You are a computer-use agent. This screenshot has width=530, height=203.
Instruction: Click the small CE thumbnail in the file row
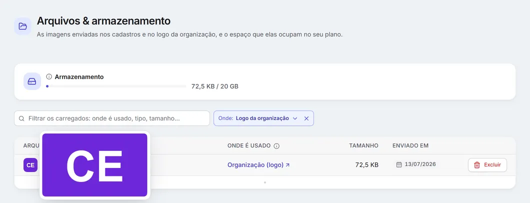(30, 165)
